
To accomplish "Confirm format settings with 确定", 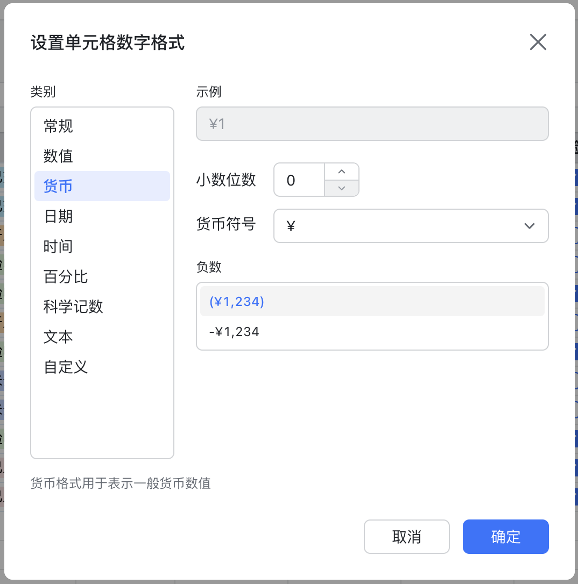I will [x=505, y=537].
